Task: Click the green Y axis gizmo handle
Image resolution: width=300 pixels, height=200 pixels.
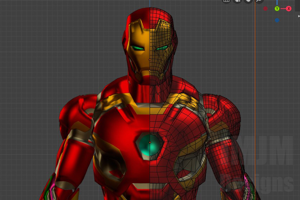Action: coord(277,9)
